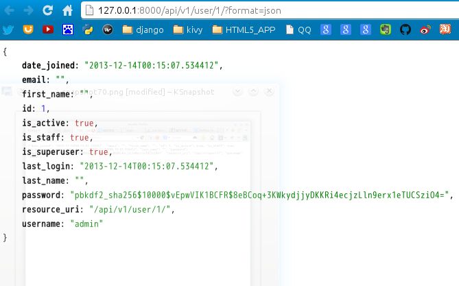Click the page icon in the address bar
Screen dimensions: 459x286
click(89, 10)
